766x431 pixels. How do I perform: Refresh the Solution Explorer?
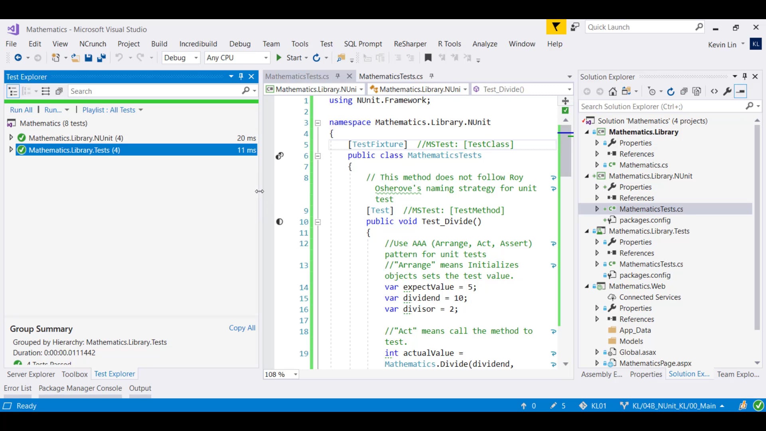pos(671,91)
